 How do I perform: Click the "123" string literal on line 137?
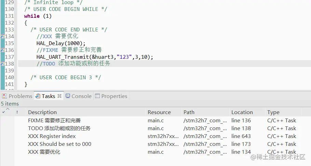click(x=124, y=57)
